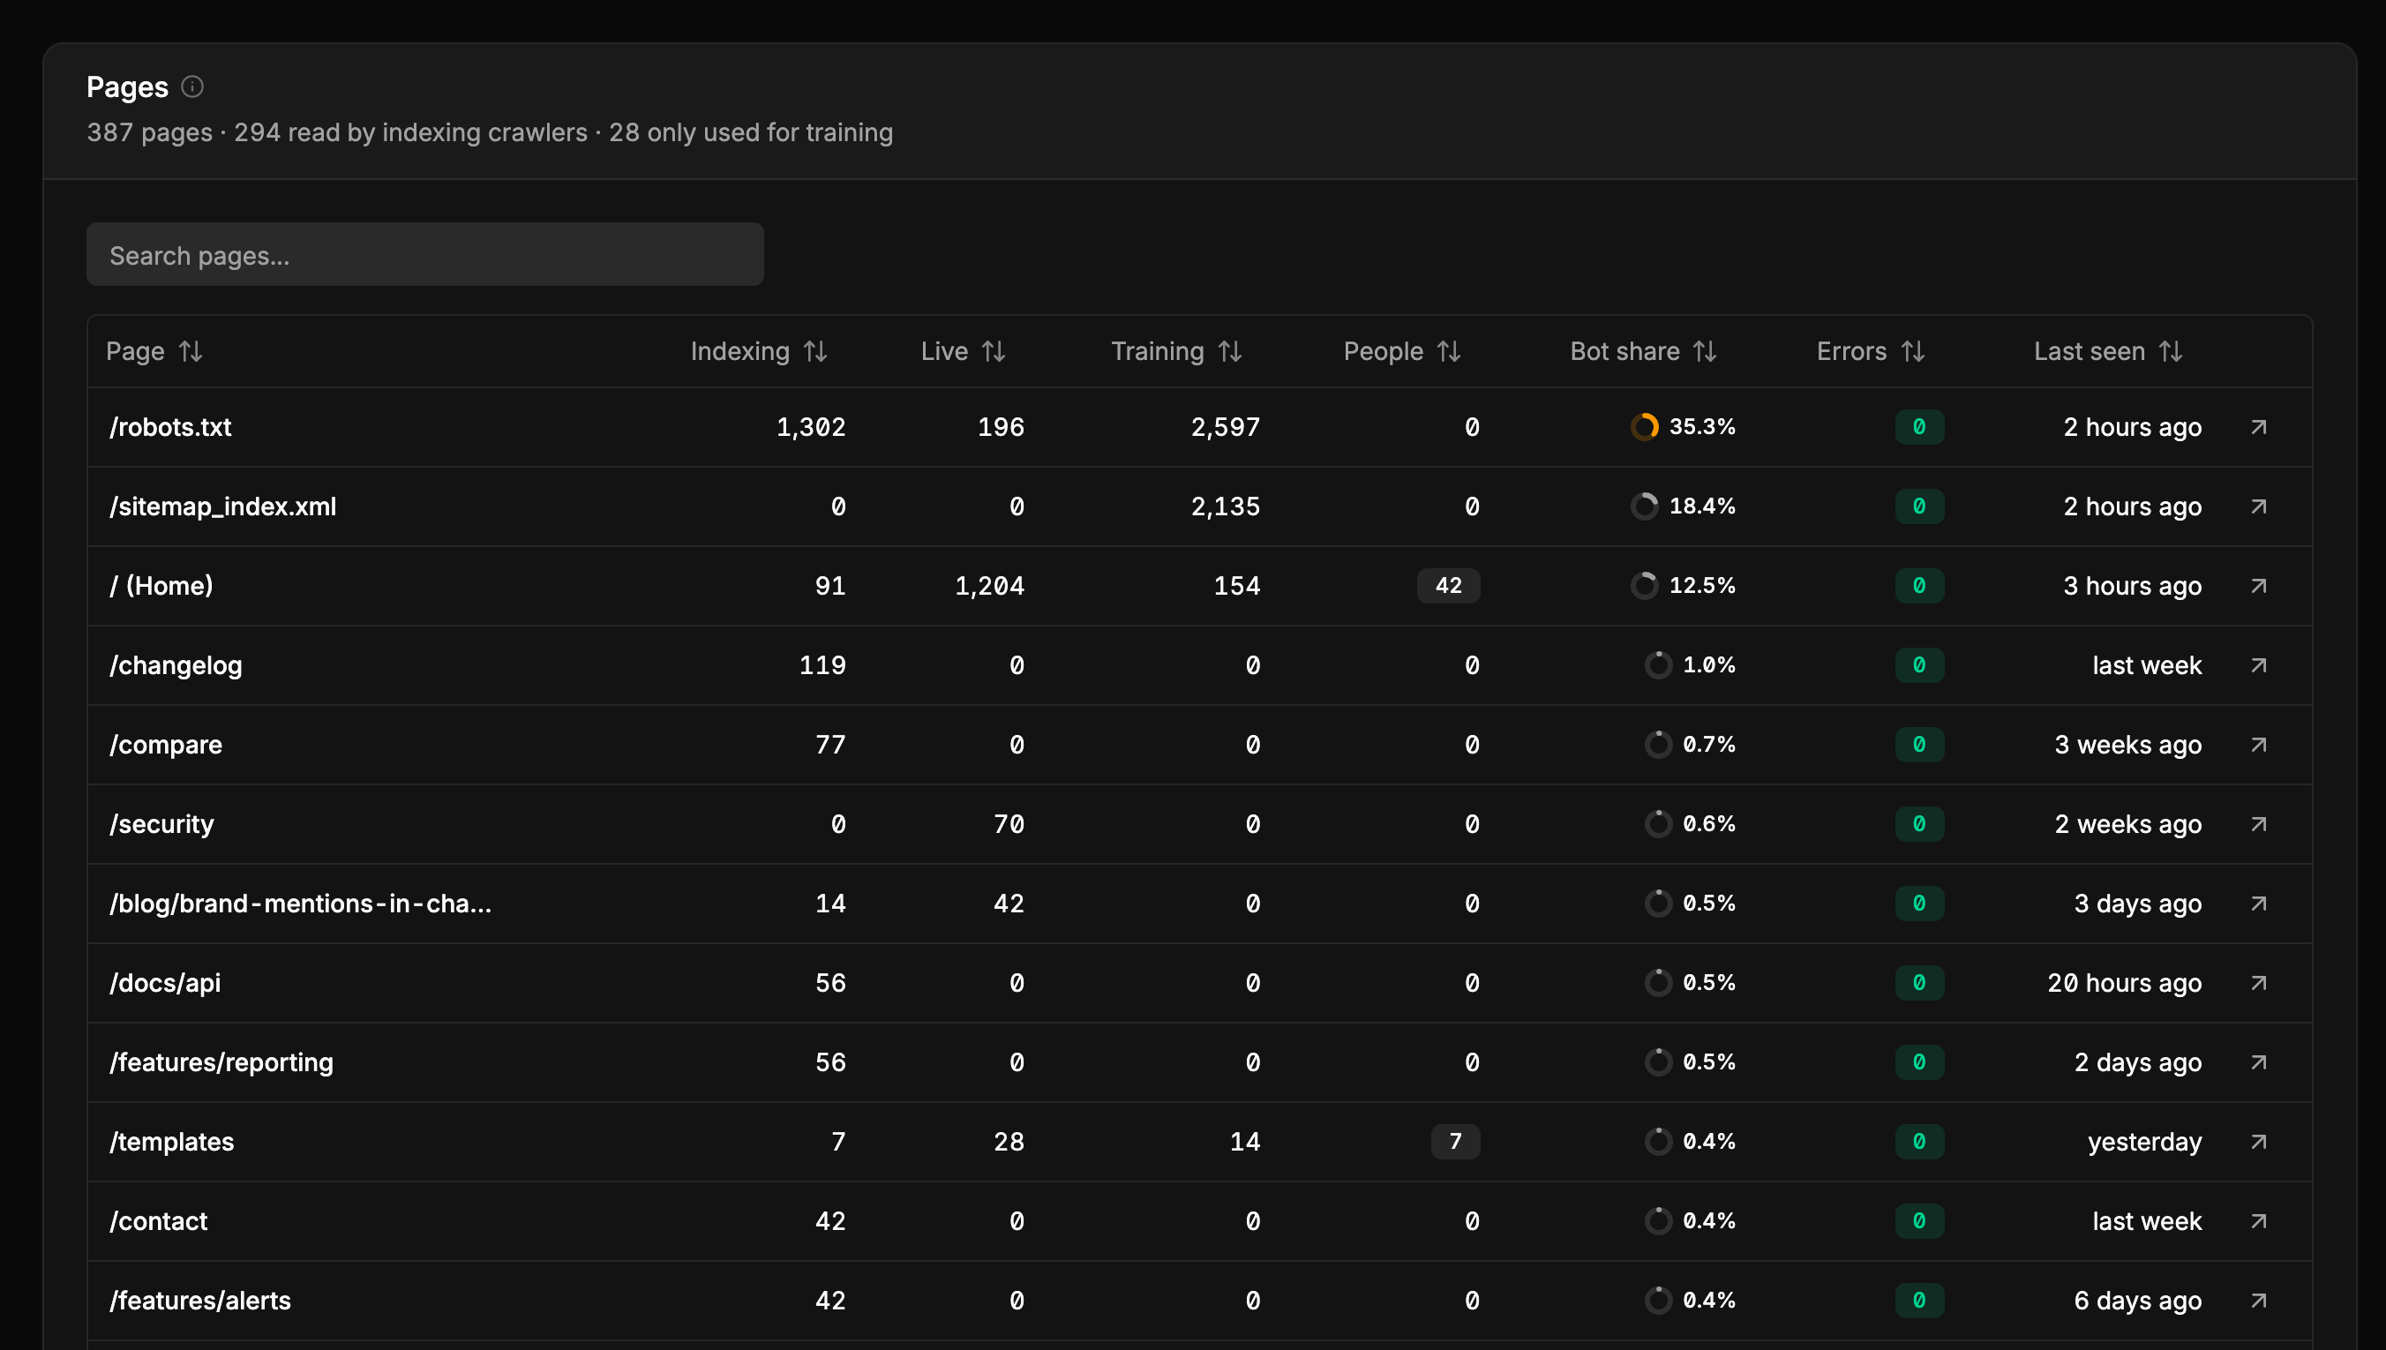Sort by Bot share column
The height and width of the screenshot is (1350, 2386).
1644,351
